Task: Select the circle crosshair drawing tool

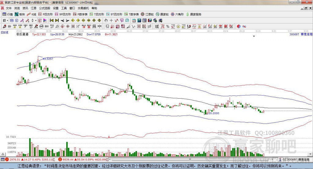Action: coord(62,26)
